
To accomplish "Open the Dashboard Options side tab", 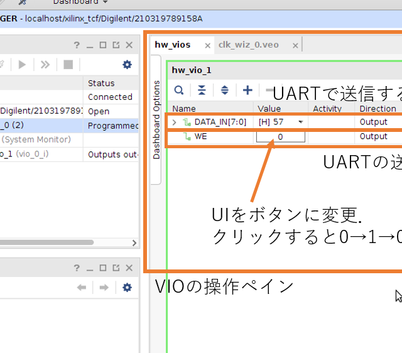I will 156,119.
